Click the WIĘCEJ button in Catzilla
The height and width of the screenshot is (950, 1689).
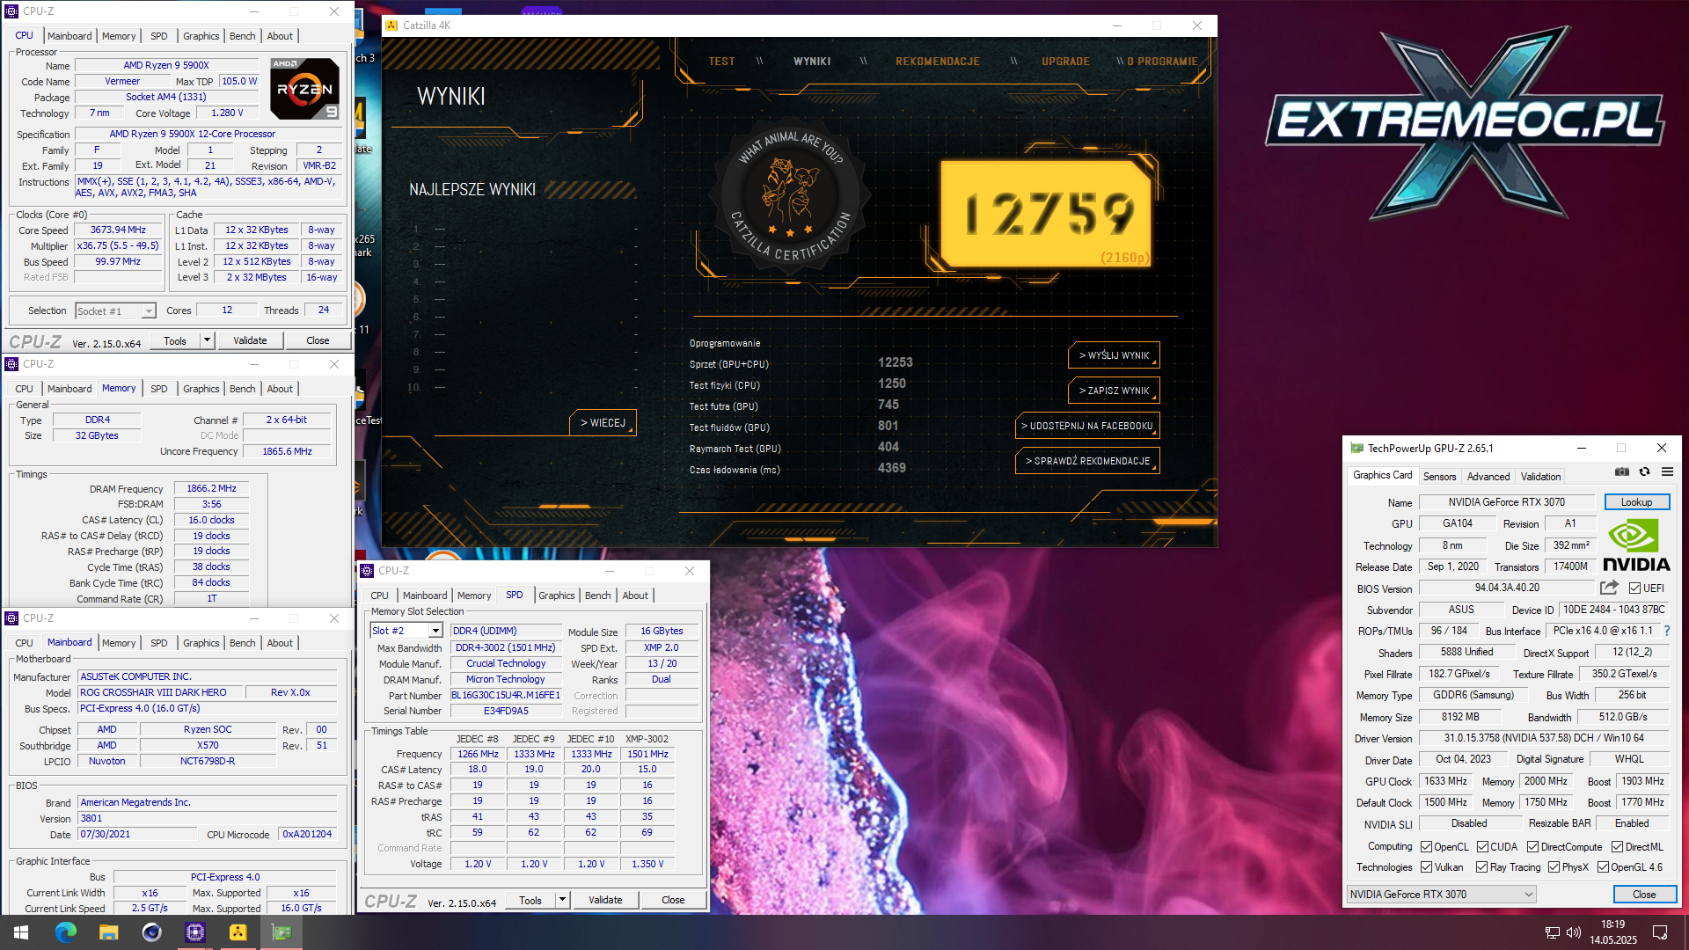(x=603, y=423)
